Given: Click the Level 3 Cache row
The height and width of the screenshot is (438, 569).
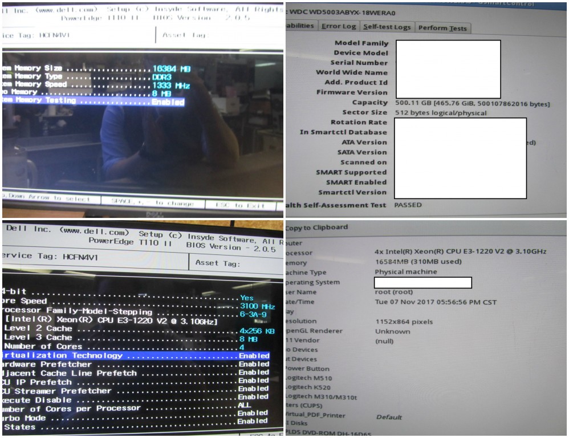Looking at the screenshot, I should click(131, 338).
